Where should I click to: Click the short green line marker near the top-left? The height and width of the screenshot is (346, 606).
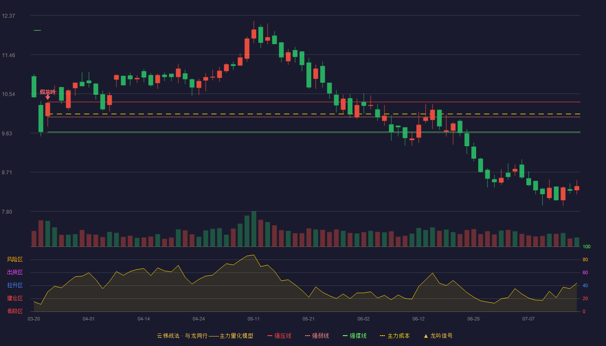coord(37,30)
